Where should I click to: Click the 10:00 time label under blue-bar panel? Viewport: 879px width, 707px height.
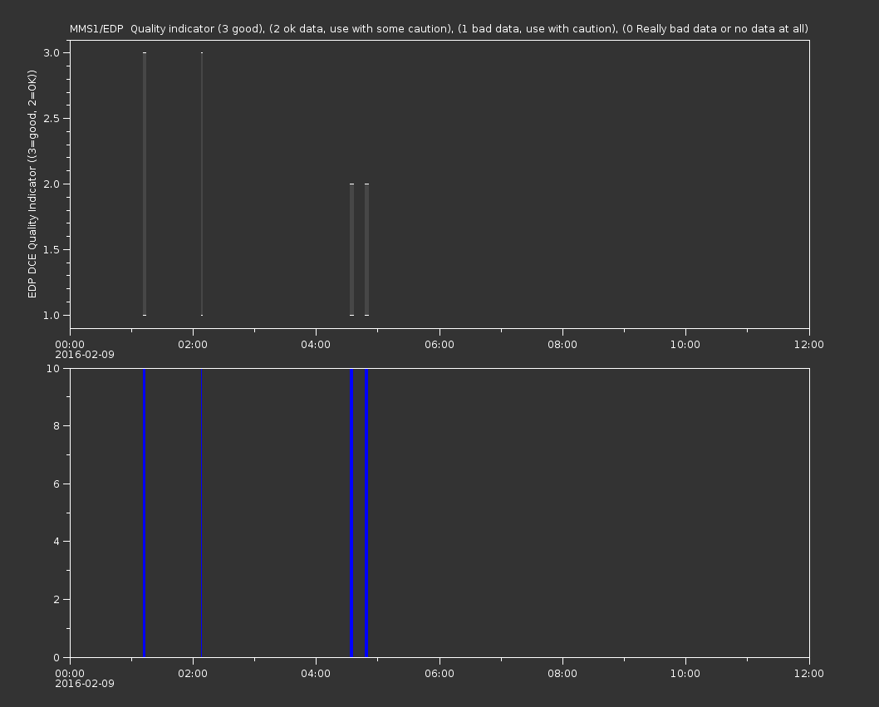tap(685, 674)
